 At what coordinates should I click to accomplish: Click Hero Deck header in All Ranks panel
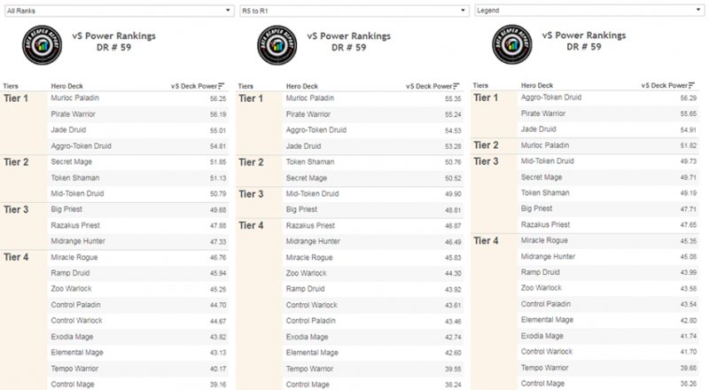[67, 86]
